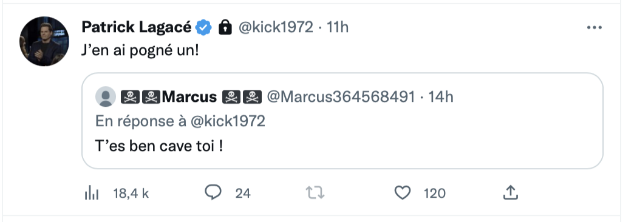
Task: Click the 18,4 k views count
Action: point(131,193)
